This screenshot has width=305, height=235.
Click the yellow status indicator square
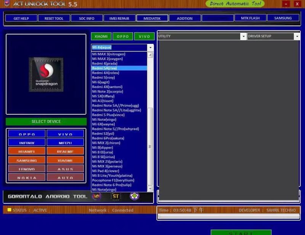coord(9,210)
